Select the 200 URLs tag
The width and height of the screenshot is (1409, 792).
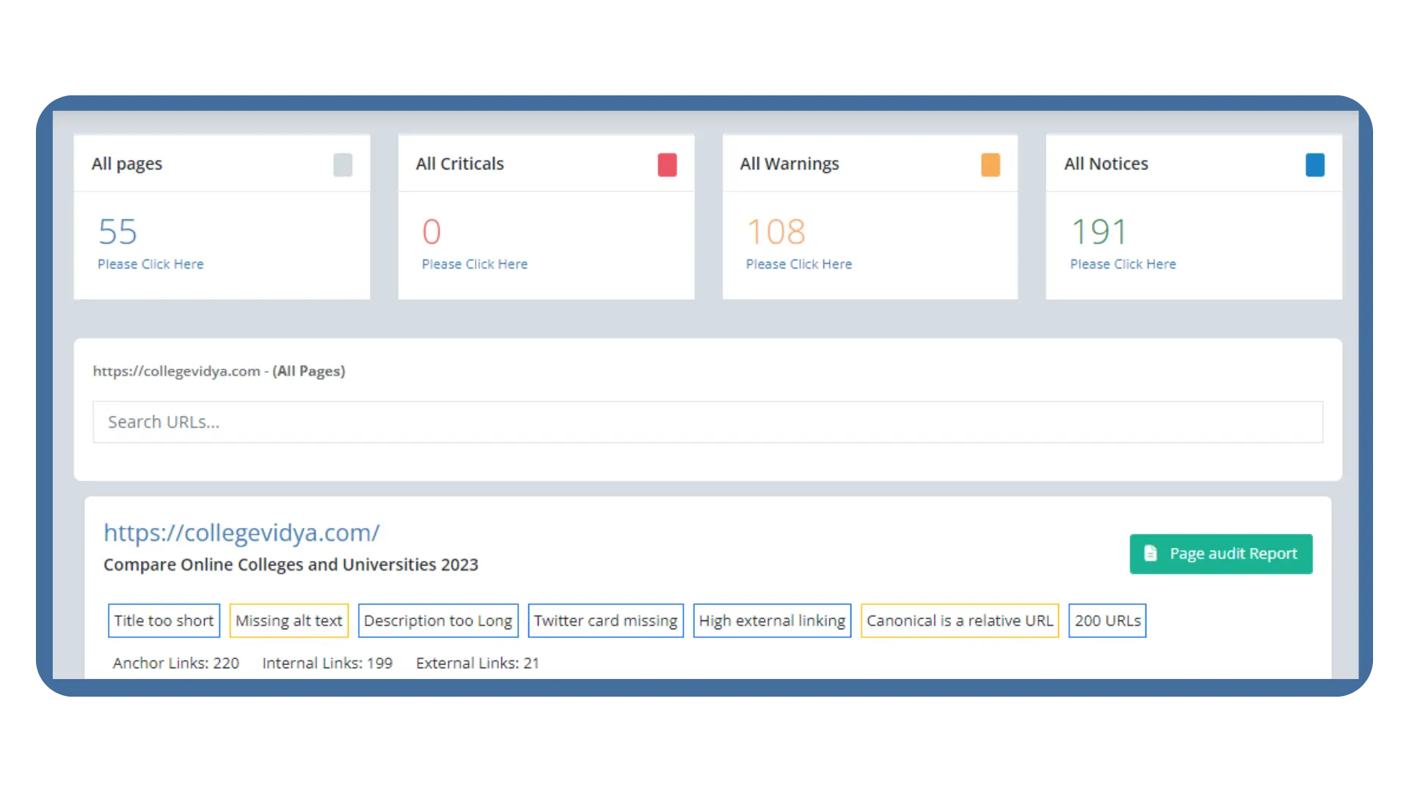coord(1107,620)
